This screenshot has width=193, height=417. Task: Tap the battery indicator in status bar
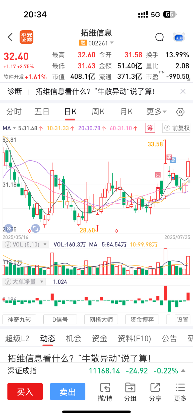pos(170,15)
